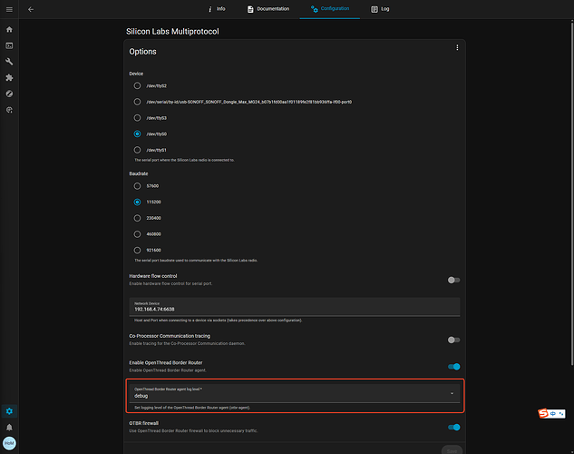
Task: Disable the OTBR firewall switch
Action: click(x=453, y=427)
